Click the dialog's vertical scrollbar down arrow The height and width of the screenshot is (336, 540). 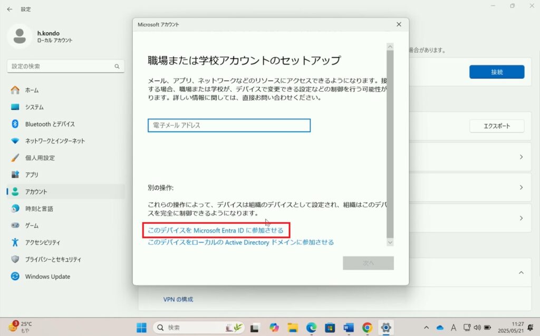[x=390, y=242]
